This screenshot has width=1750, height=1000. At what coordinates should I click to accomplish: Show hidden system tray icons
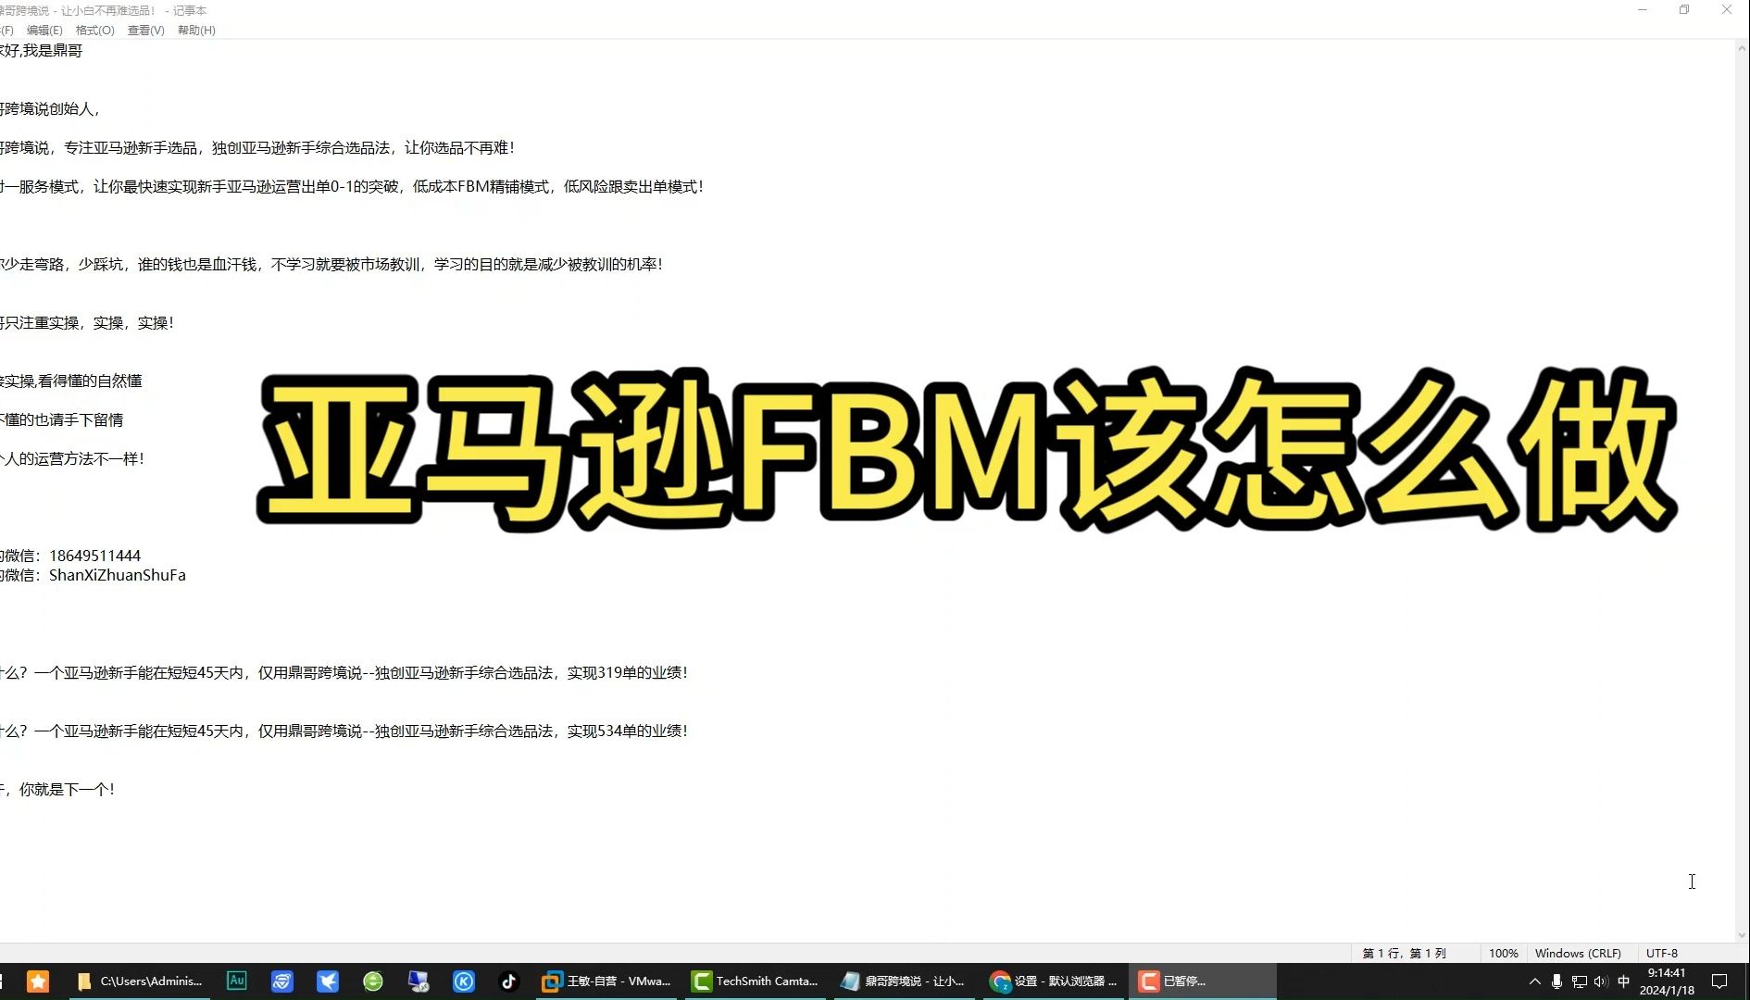1534,981
